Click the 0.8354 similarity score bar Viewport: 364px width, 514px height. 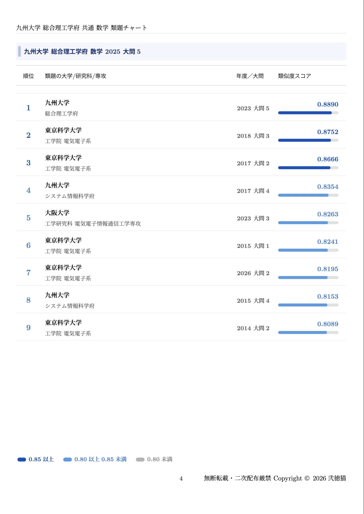click(x=308, y=195)
